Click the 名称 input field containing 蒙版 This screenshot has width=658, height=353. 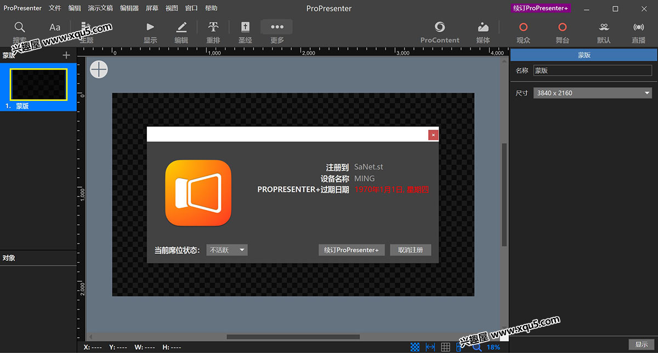click(592, 71)
